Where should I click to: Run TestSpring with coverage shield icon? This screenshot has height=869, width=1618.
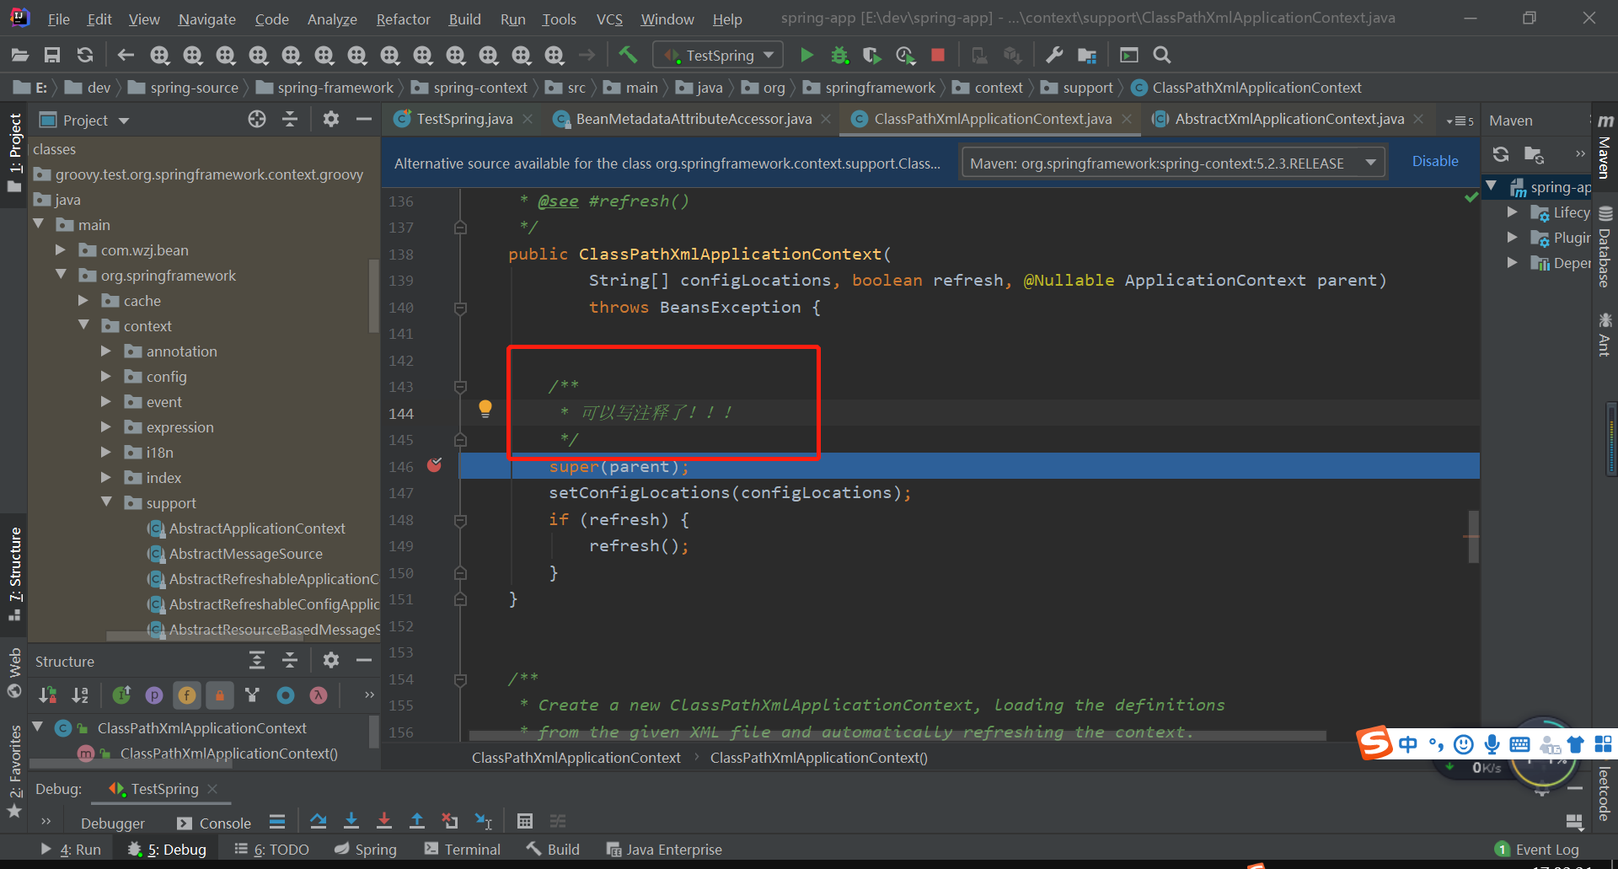tap(872, 56)
